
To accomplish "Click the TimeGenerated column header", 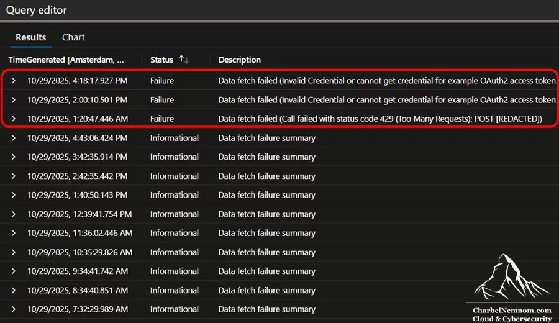I will (66, 60).
